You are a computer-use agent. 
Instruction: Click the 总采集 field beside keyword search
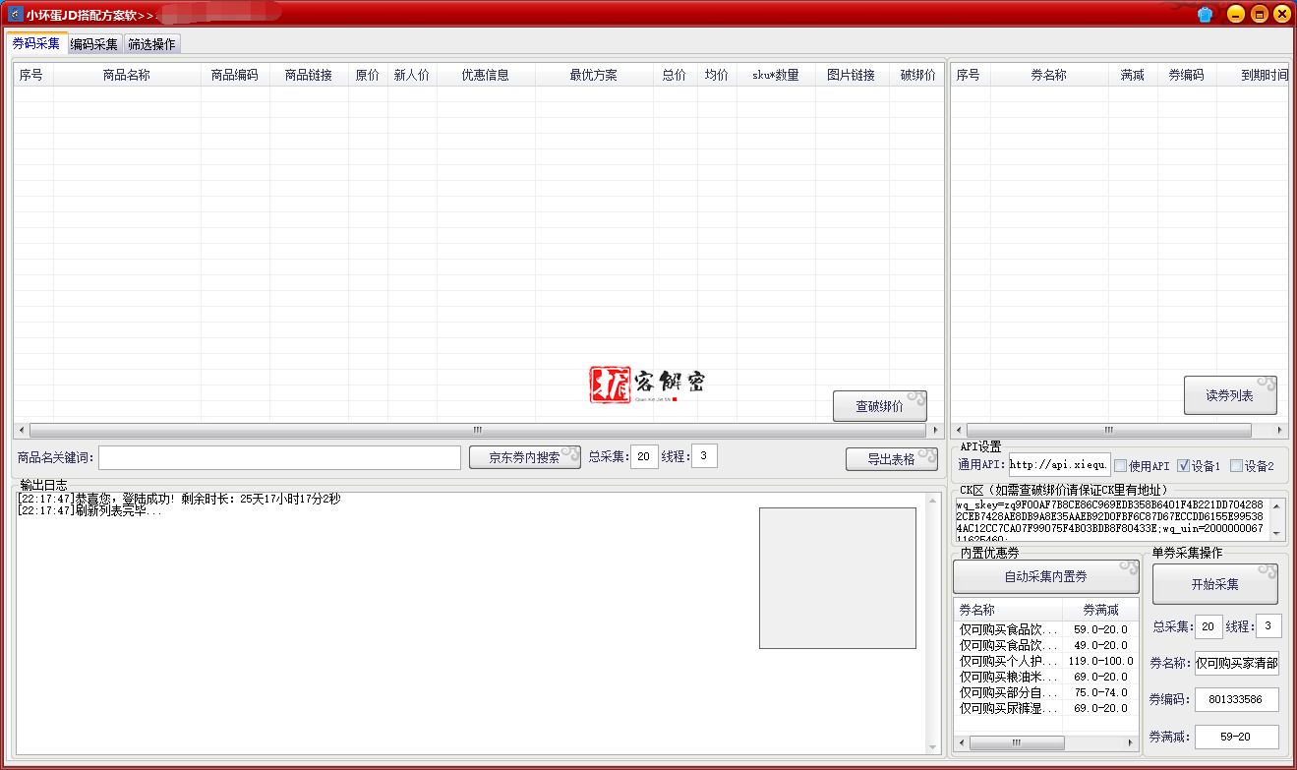[644, 456]
